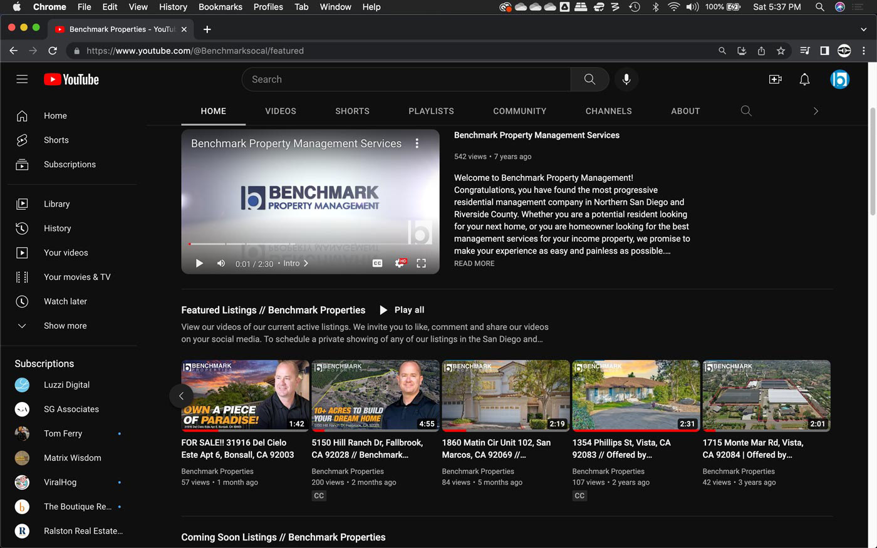Open 1354 Phillips St video thumbnail
The width and height of the screenshot is (877, 548).
[x=636, y=395]
